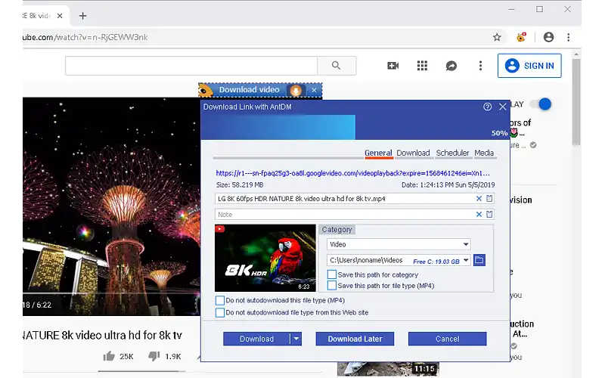Clear the Note field with X icon
This screenshot has width=605, height=378.
click(x=479, y=214)
